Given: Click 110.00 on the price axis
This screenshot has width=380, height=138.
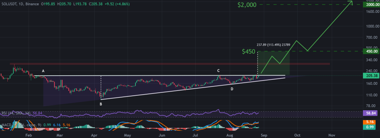Looking at the screenshot, I should coord(372,95).
